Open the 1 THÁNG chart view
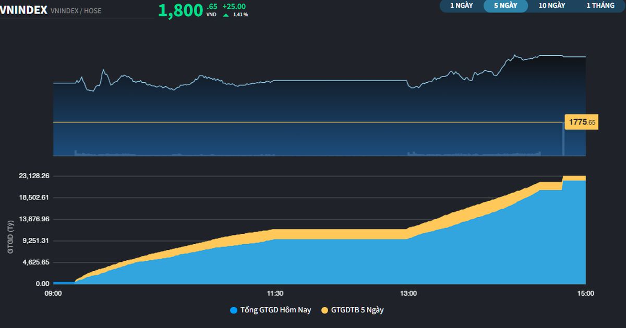626x328 pixels. 601,6
